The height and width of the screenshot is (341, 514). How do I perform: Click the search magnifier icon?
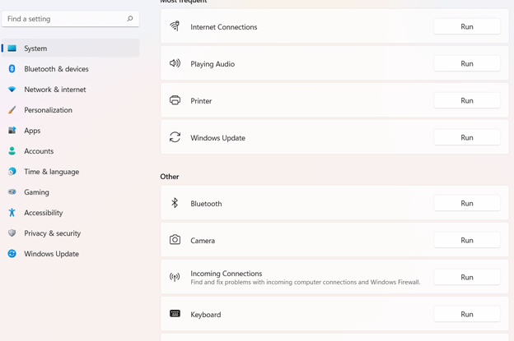coord(129,19)
